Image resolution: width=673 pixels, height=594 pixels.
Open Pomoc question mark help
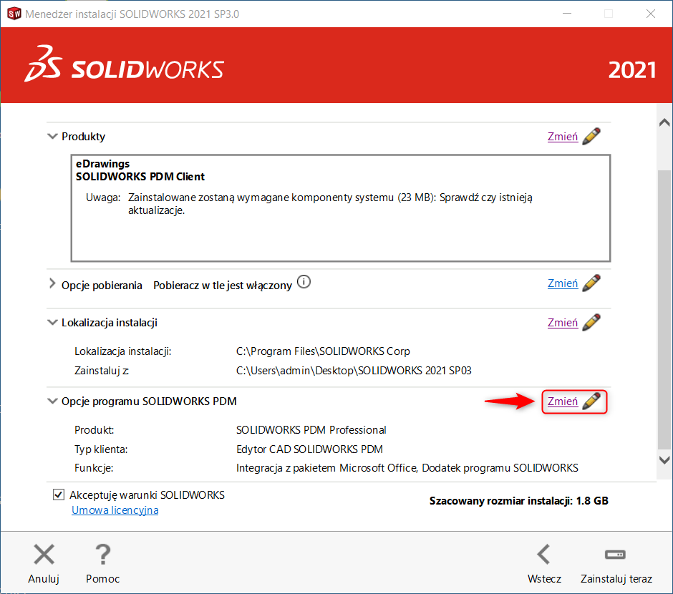tap(102, 555)
